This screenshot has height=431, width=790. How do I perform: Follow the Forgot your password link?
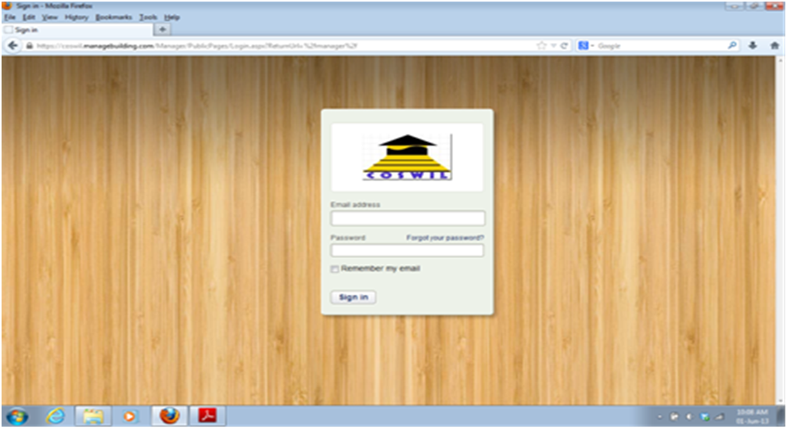[x=445, y=238]
